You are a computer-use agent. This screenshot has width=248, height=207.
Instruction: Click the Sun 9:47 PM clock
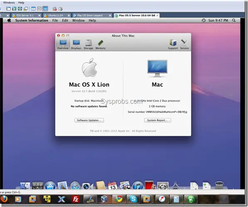pos(218,20)
